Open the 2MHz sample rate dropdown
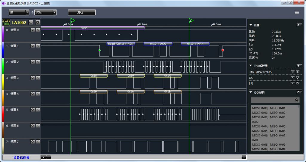The image size is (306, 162). click(45, 12)
